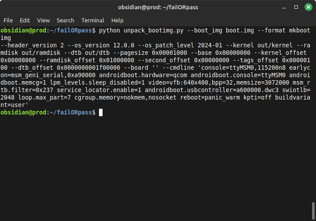
Task: Click service_locator.enable=1 in the output
Action: [83, 90]
